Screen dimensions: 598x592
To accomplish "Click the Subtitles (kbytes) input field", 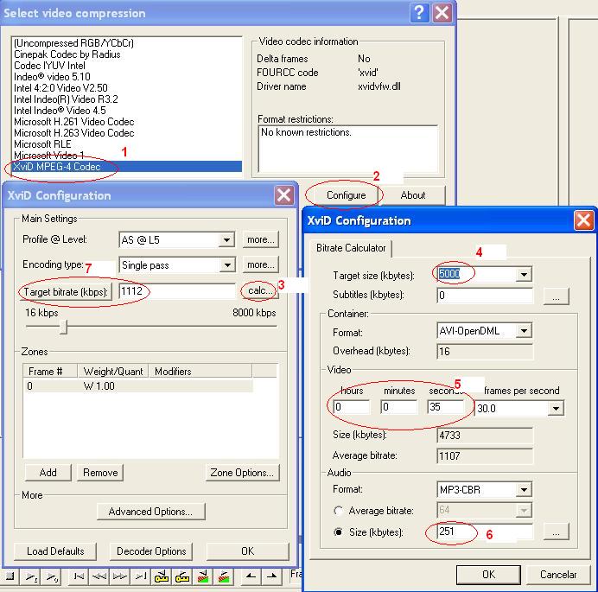I will pyautogui.click(x=485, y=296).
